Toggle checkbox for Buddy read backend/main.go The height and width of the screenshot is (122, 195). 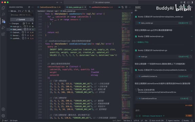click(136, 36)
